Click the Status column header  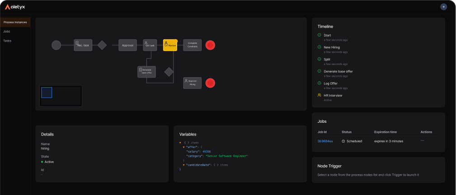[347, 132]
